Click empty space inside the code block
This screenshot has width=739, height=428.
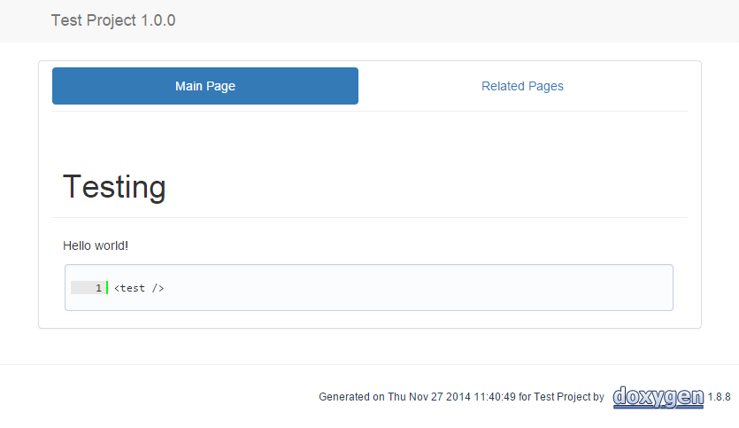coord(425,288)
